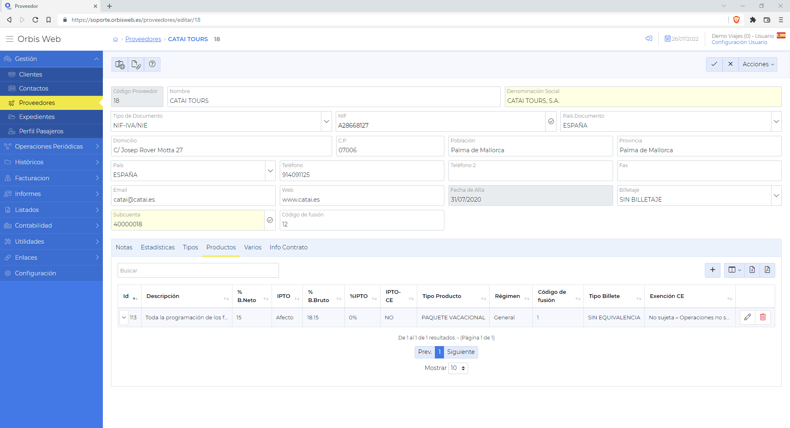
Task: Save changes with the checkmark button
Action: (x=714, y=64)
